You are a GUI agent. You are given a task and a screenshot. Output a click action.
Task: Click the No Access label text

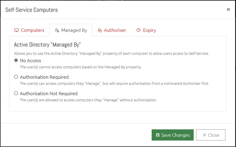click(31, 60)
